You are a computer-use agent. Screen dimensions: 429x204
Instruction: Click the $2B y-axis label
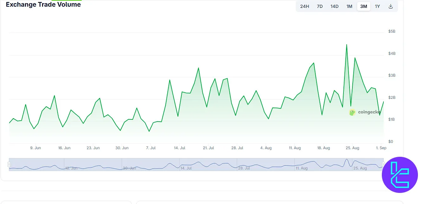coord(392,98)
